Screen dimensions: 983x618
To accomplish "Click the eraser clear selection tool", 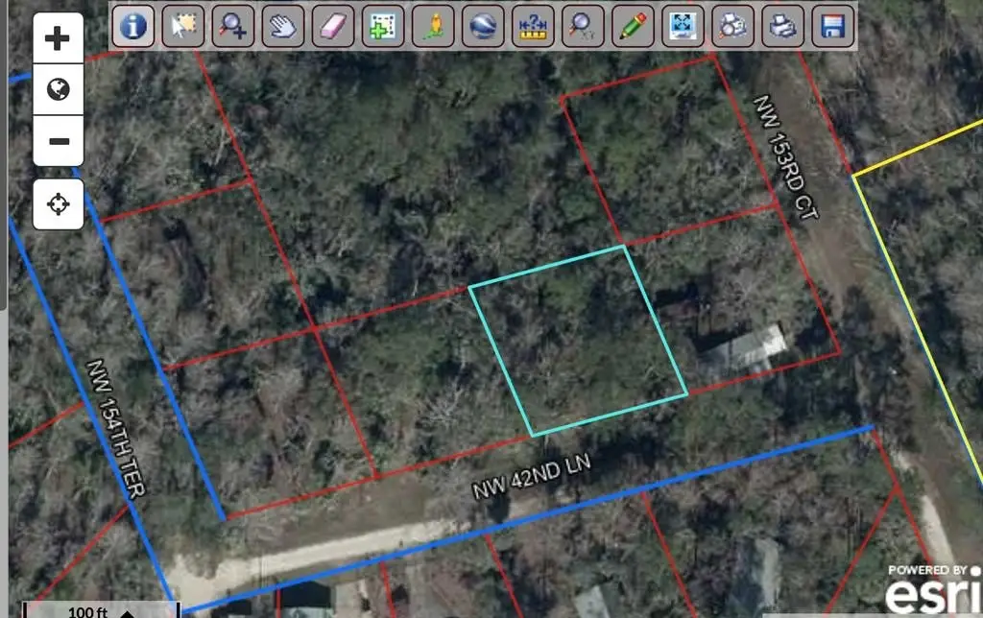I will pyautogui.click(x=333, y=26).
